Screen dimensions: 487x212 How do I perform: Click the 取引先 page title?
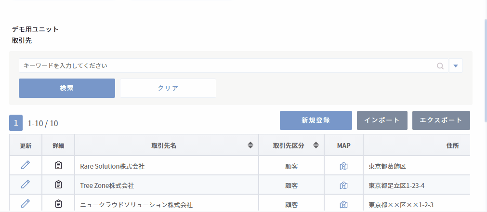pyautogui.click(x=22, y=40)
